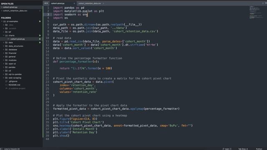Expand the data_structures folder
Image resolution: width=267 pixels, height=150 pixels.
tap(4, 46)
